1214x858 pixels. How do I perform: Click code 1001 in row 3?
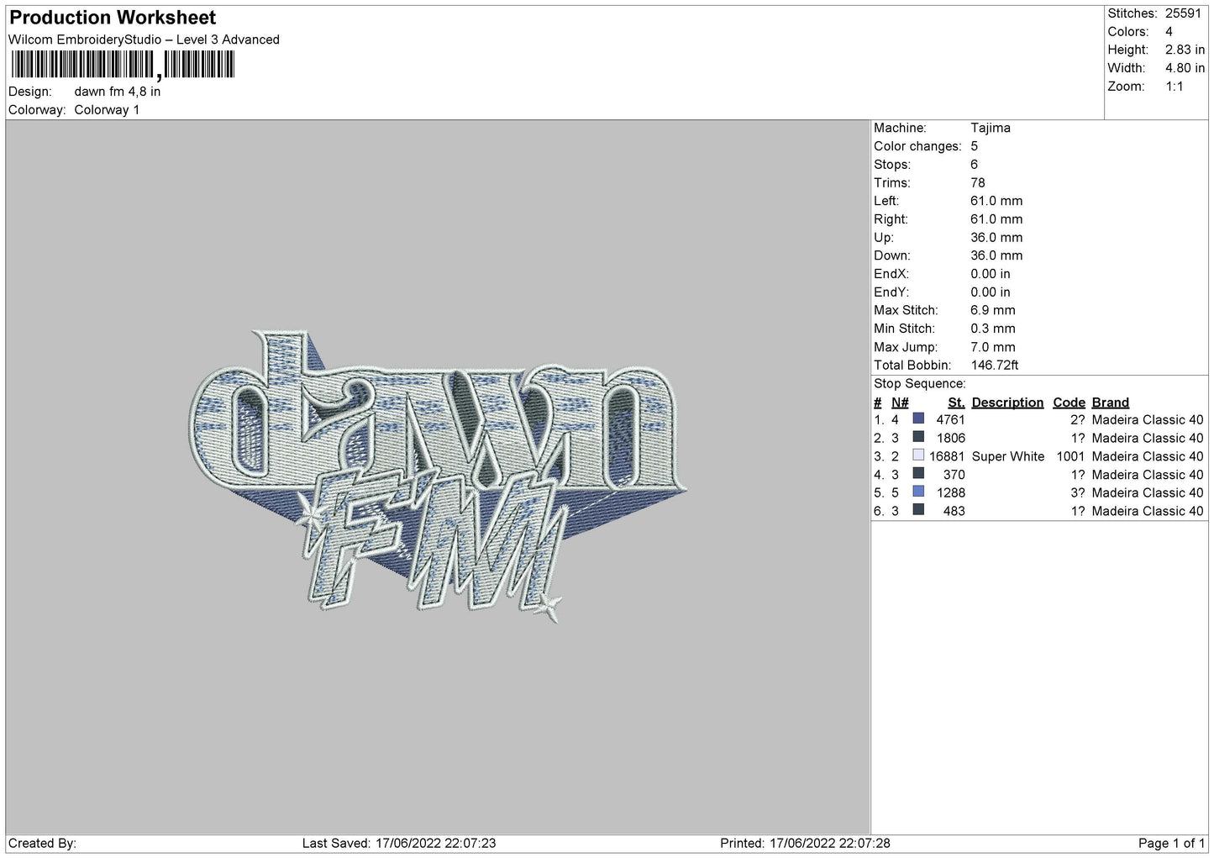(1070, 456)
